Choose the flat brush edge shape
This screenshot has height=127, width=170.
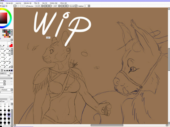tap(11, 71)
